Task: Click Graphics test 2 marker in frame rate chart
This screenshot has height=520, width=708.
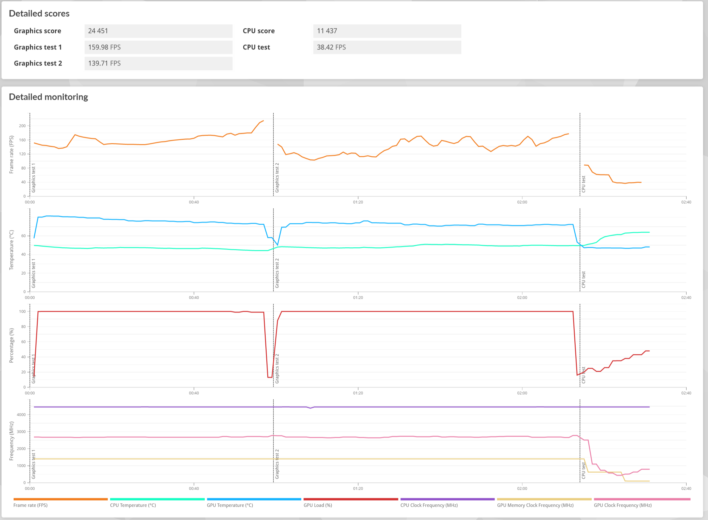Action: click(277, 178)
